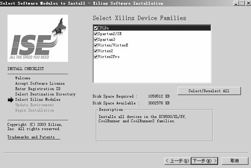The image size is (251, 168).
Task: Click the Accept Software License step
Action: point(40,83)
